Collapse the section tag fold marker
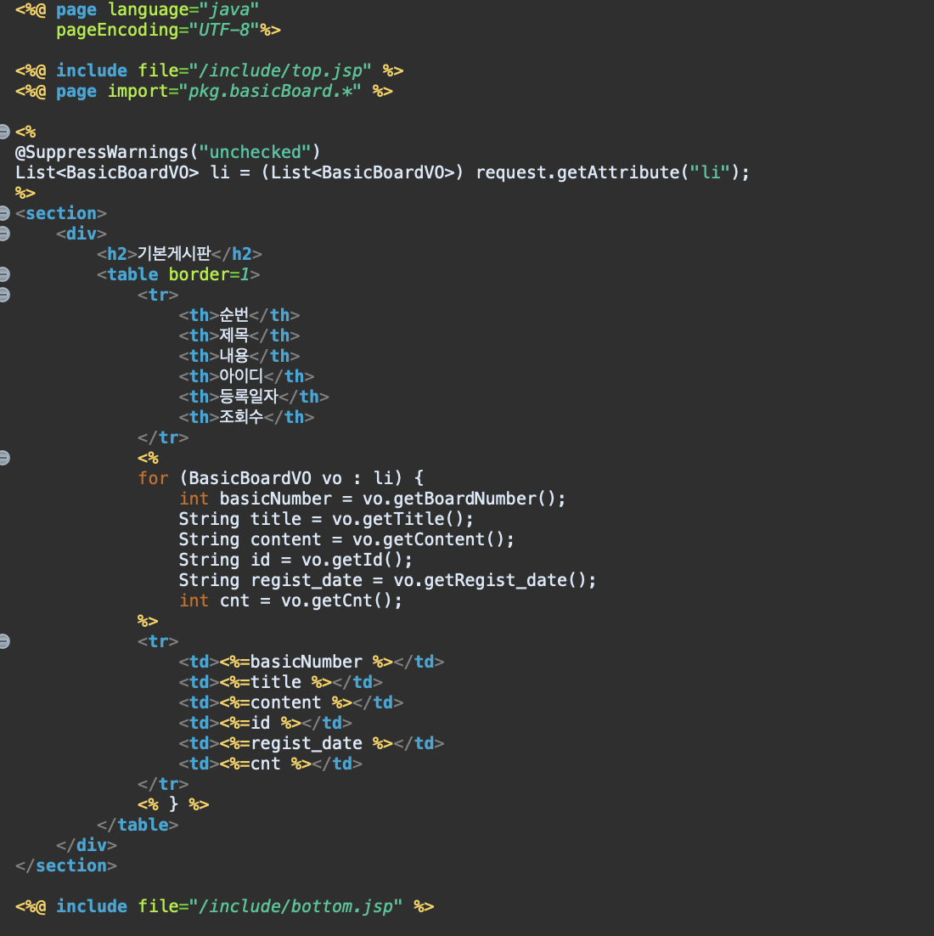The image size is (934, 936). point(4,212)
